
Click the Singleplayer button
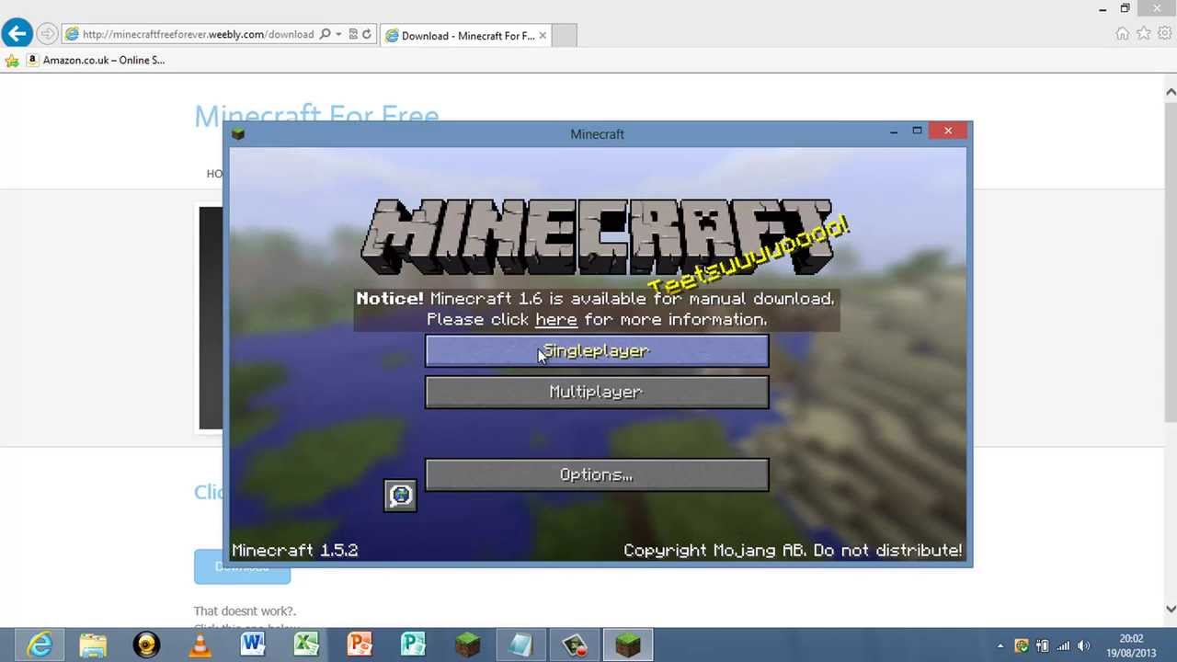coord(597,351)
